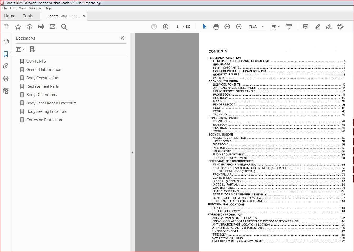Click the upload to cloud icon
The height and width of the screenshot is (252, 354).
click(x=30, y=27)
